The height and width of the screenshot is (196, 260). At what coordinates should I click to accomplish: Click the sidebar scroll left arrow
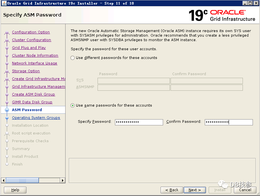[4, 180]
